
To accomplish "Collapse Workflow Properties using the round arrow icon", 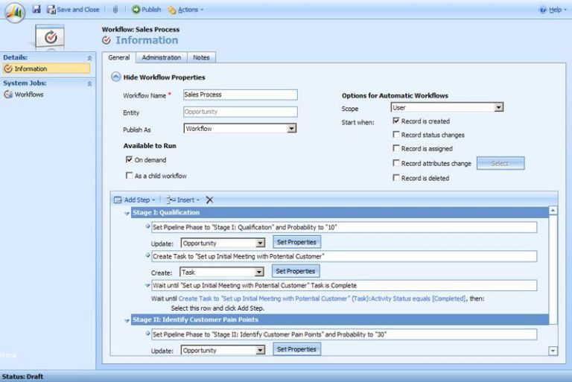I will coord(115,77).
